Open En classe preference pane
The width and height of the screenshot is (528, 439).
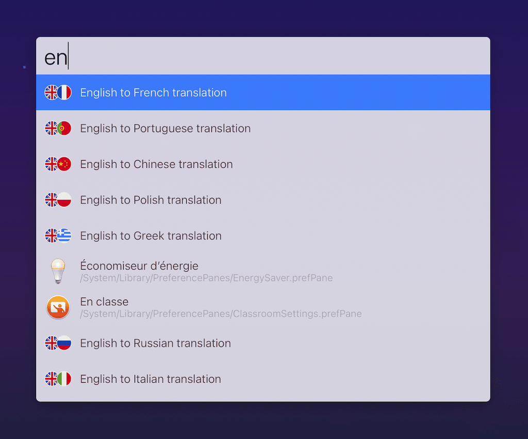coord(104,302)
